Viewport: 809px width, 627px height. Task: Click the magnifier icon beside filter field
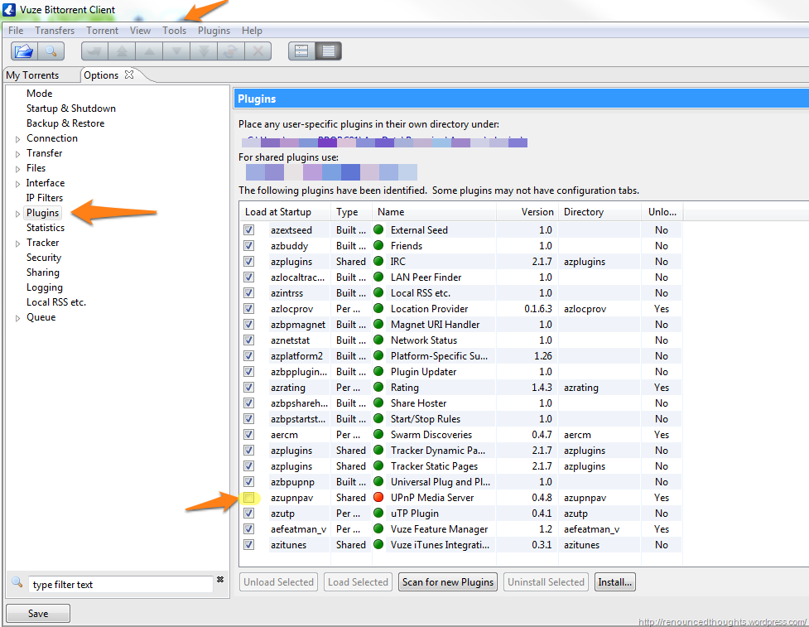point(17,584)
